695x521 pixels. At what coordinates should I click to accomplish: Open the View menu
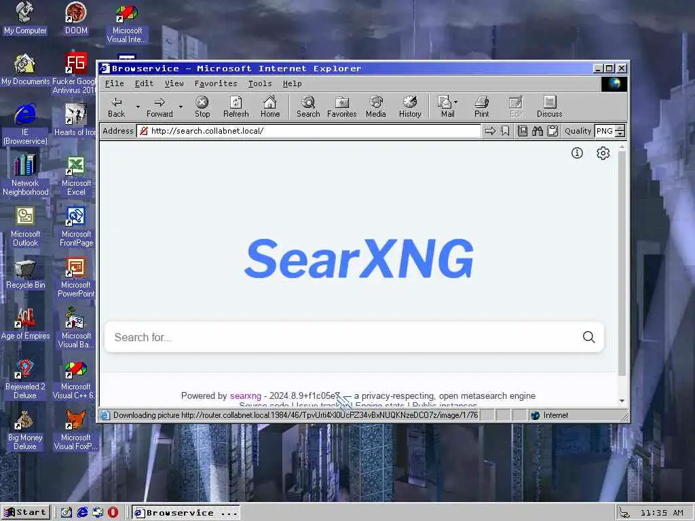(x=174, y=83)
